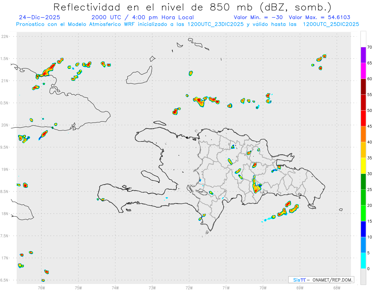This screenshot has width=378, height=292.
Task: Click the '15' colorbar scale value
Action: pyautogui.click(x=369, y=221)
